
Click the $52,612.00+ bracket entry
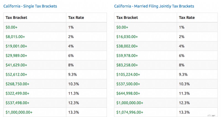coord(16,75)
